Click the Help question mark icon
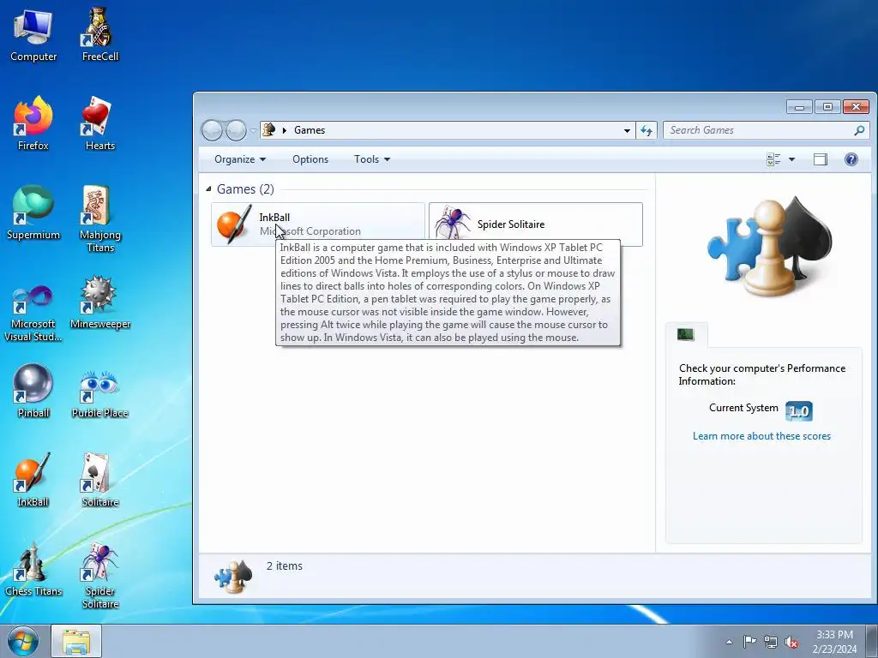Image resolution: width=878 pixels, height=658 pixels. point(851,159)
